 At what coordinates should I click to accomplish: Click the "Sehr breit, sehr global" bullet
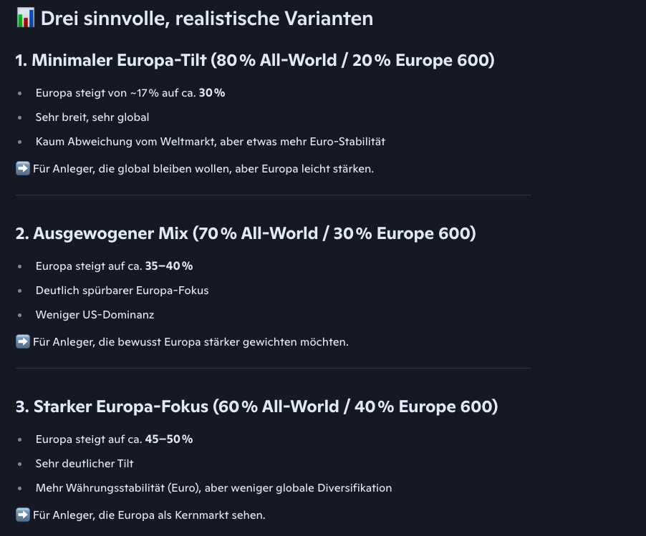(x=92, y=117)
